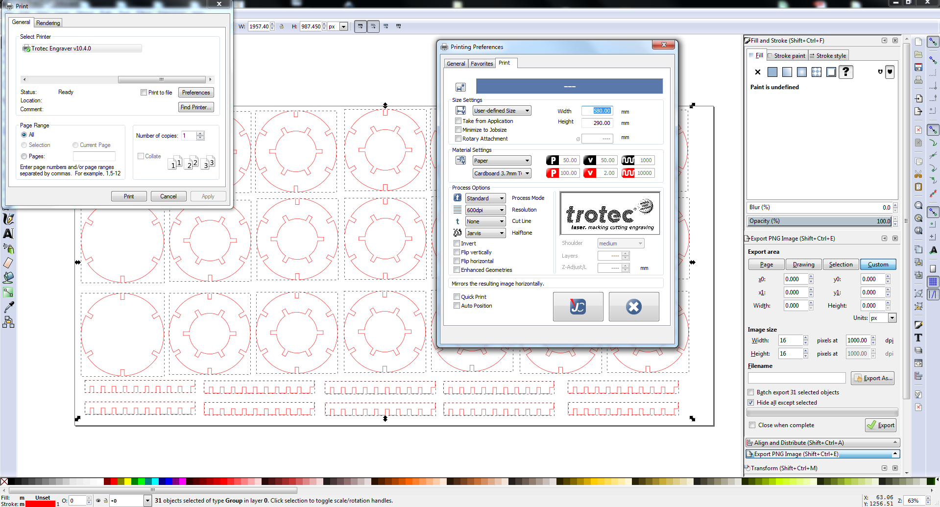
Task: Cancel Printing Preferences with blue X button
Action: (x=634, y=307)
